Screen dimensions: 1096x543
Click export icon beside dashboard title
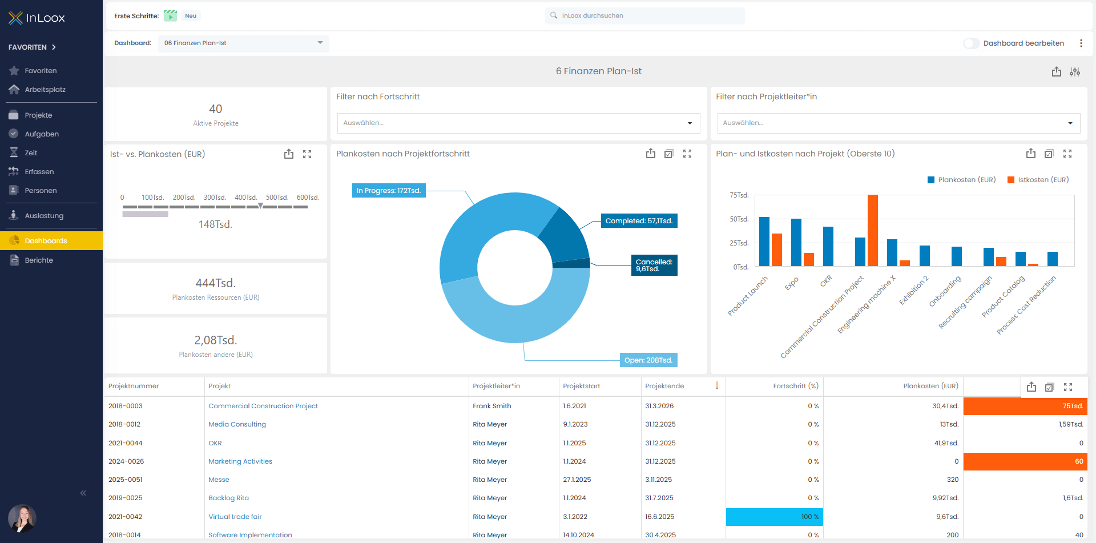[1057, 71]
